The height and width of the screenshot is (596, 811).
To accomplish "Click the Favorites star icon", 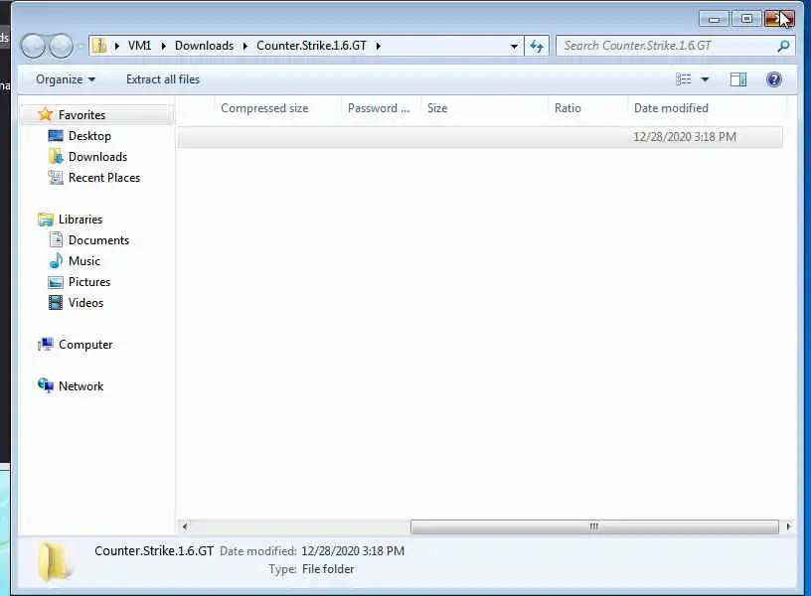I will [x=46, y=114].
